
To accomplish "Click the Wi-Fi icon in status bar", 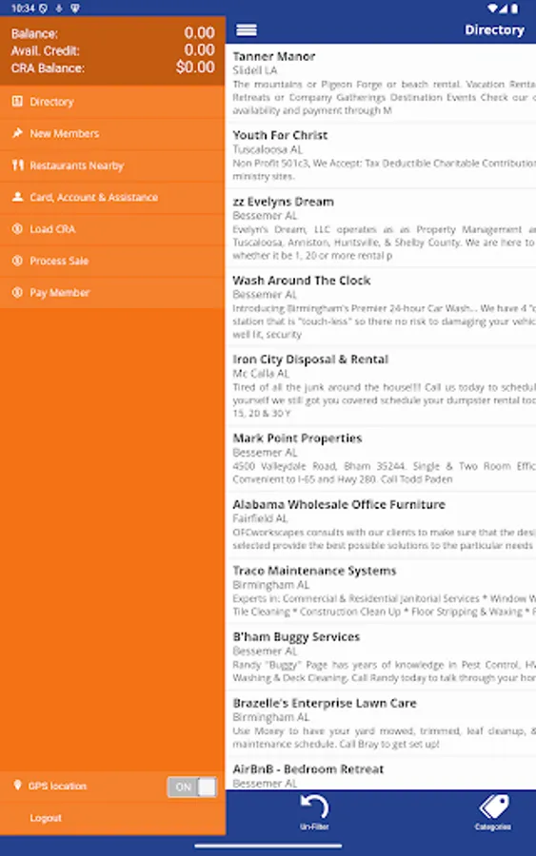I will coord(493,9).
